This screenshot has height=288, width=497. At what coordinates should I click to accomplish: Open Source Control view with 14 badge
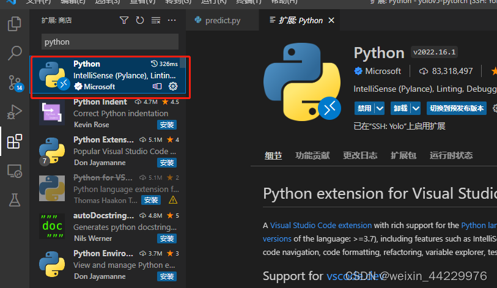15,83
